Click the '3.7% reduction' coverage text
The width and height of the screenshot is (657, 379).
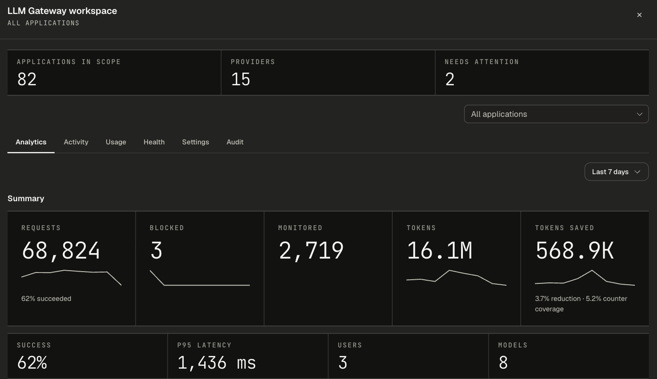(581, 304)
